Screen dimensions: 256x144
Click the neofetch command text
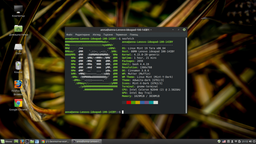[x=128, y=39]
